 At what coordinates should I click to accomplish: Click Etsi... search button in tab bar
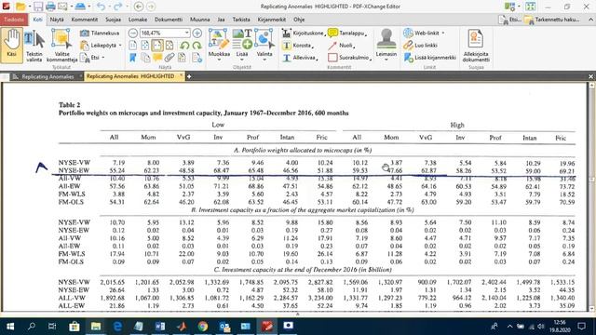509,20
